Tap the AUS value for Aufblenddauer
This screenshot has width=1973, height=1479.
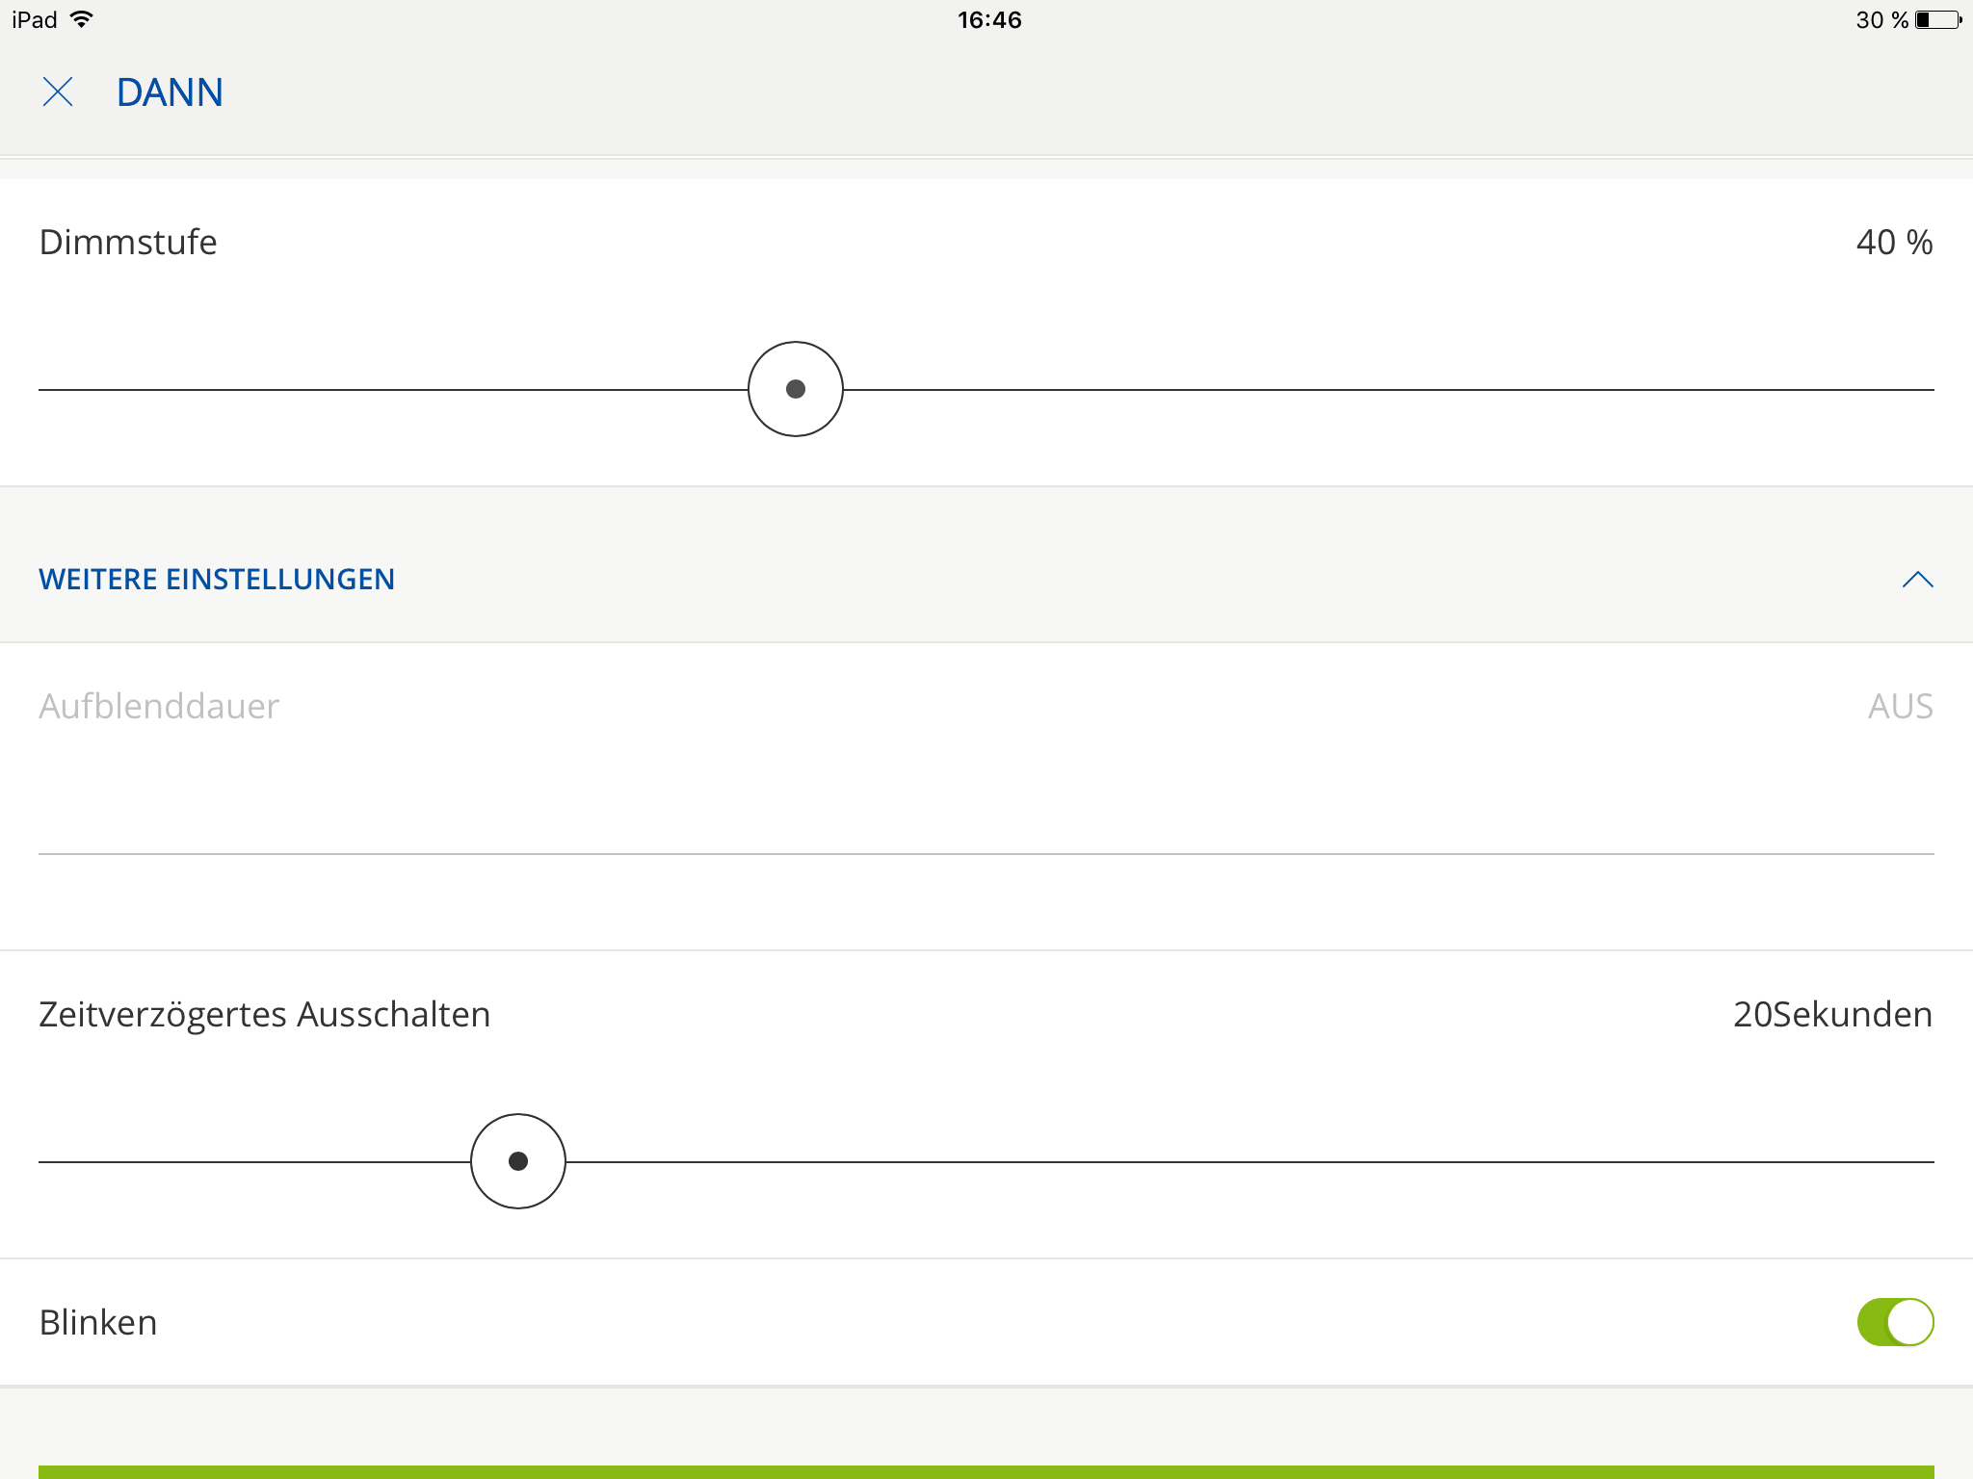point(1900,707)
